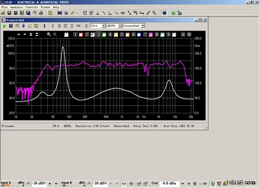Click the orange overlay 5 color swatch
Image resolution: width=259 pixels, height=188 pixels.
click(x=127, y=34)
